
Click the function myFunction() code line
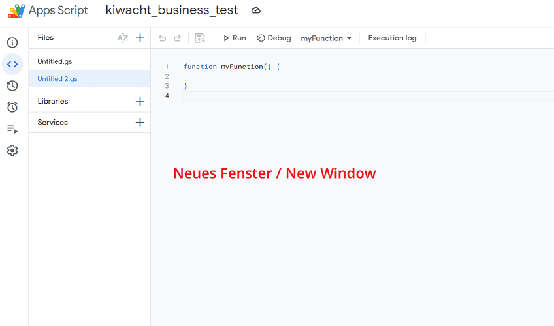tap(232, 67)
